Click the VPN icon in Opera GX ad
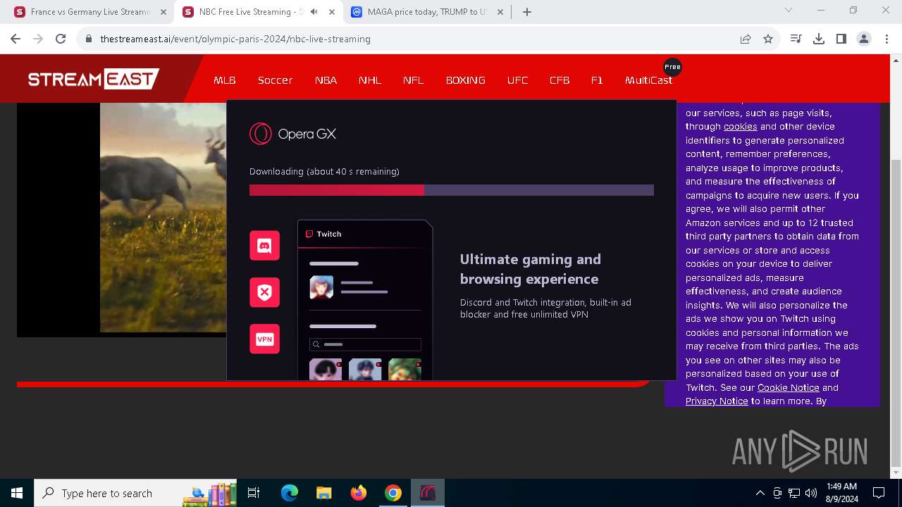Image resolution: width=902 pixels, height=507 pixels. pos(265,339)
